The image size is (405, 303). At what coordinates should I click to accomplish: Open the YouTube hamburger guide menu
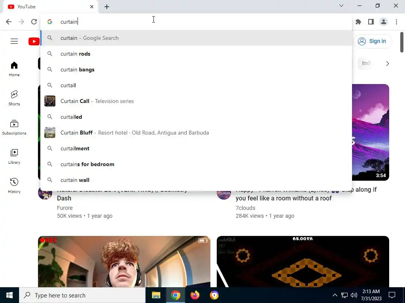[14, 41]
